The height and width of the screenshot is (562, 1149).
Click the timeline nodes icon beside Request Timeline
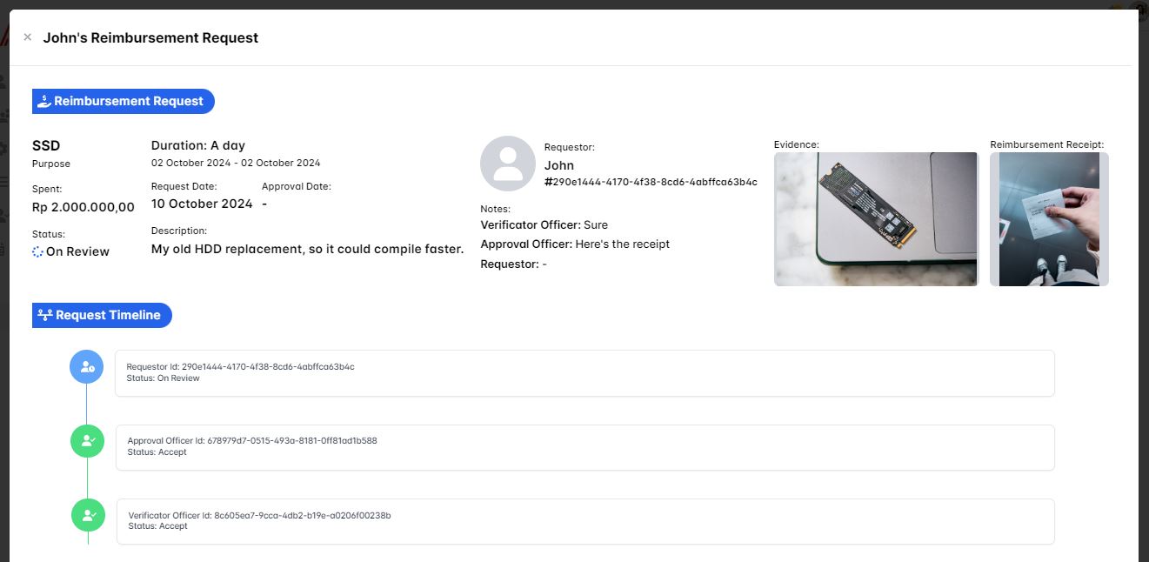45,315
